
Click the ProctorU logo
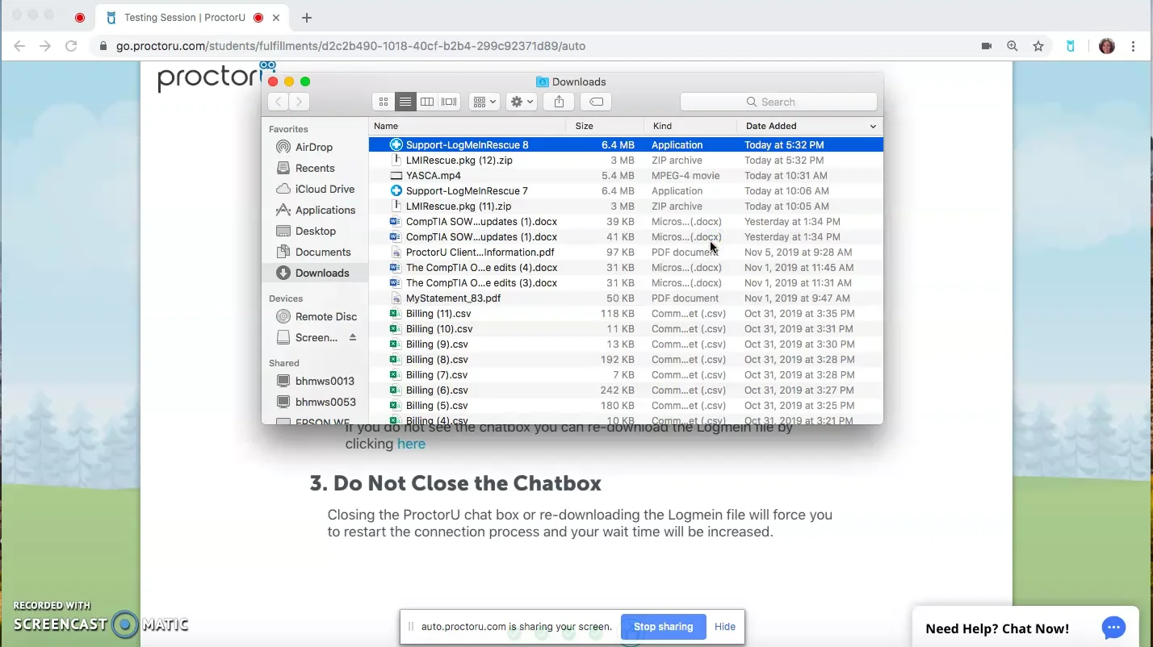click(x=216, y=77)
